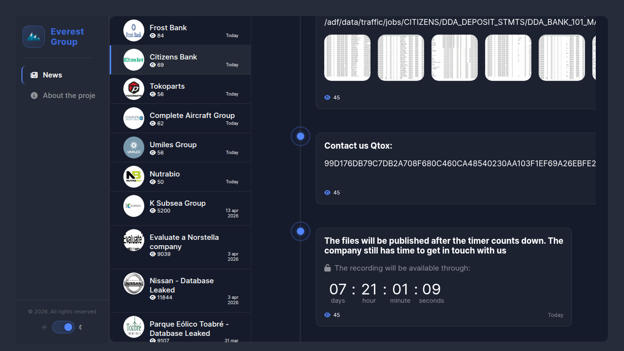Image resolution: width=624 pixels, height=351 pixels.
Task: Click the Nutrabio logo icon
Action: click(x=134, y=177)
